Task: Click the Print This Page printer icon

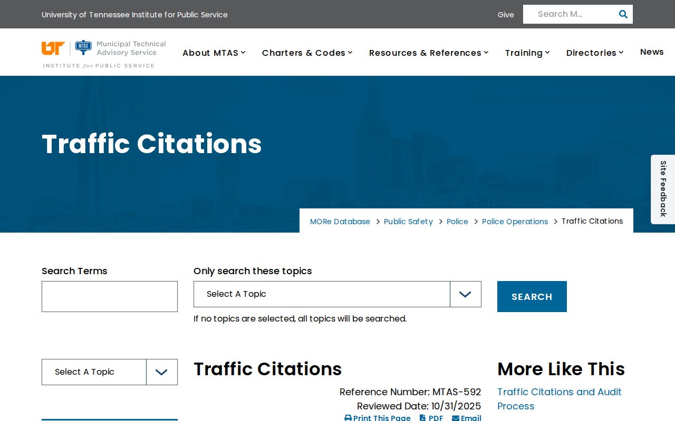Action: point(348,418)
